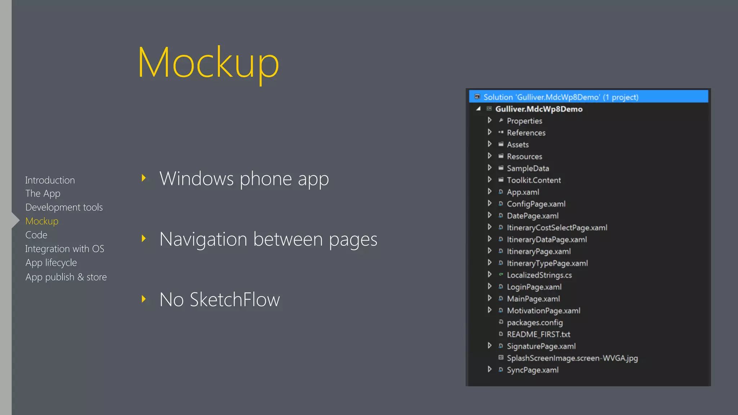The image size is (738, 415).
Task: Collapse the Gulliver.MdcWp8Demo project node
Action: click(x=479, y=108)
